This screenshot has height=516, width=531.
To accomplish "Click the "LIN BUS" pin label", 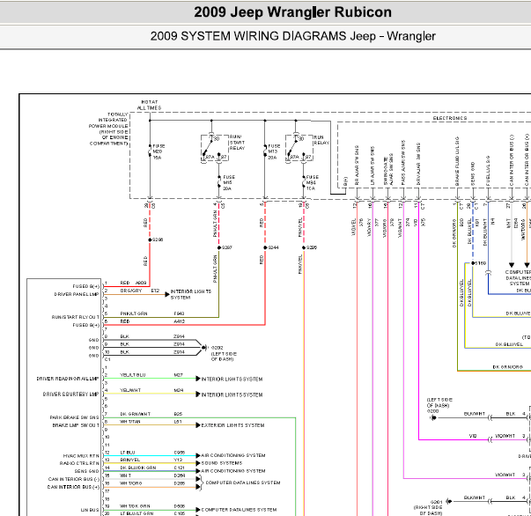I will pos(90,510).
